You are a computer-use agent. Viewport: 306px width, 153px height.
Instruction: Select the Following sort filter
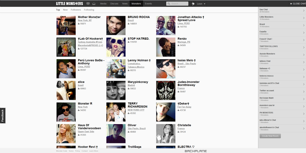click(x=89, y=10)
